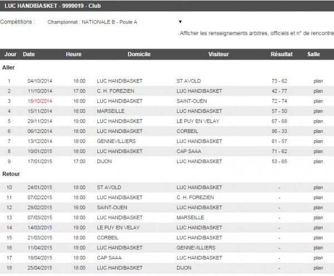Click the result 61 - 57
This screenshot has height=276, width=334.
coord(279,141)
